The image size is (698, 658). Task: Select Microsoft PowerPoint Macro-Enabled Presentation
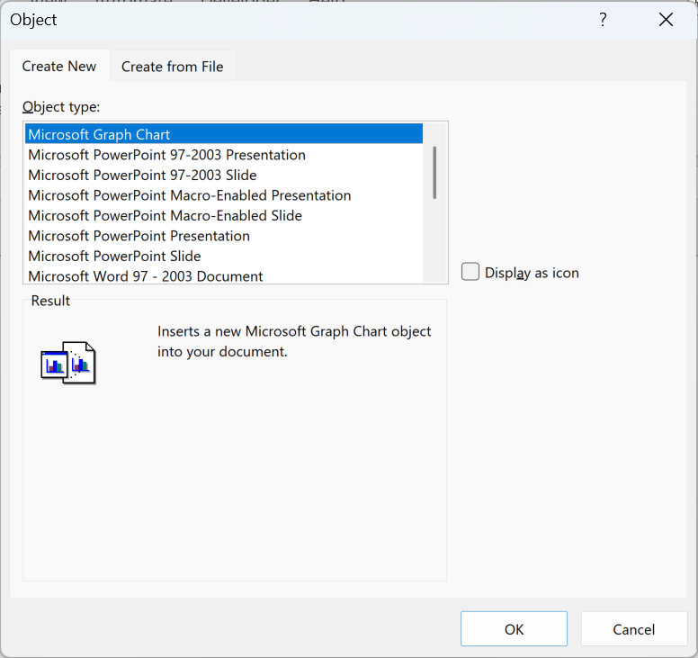[224, 195]
